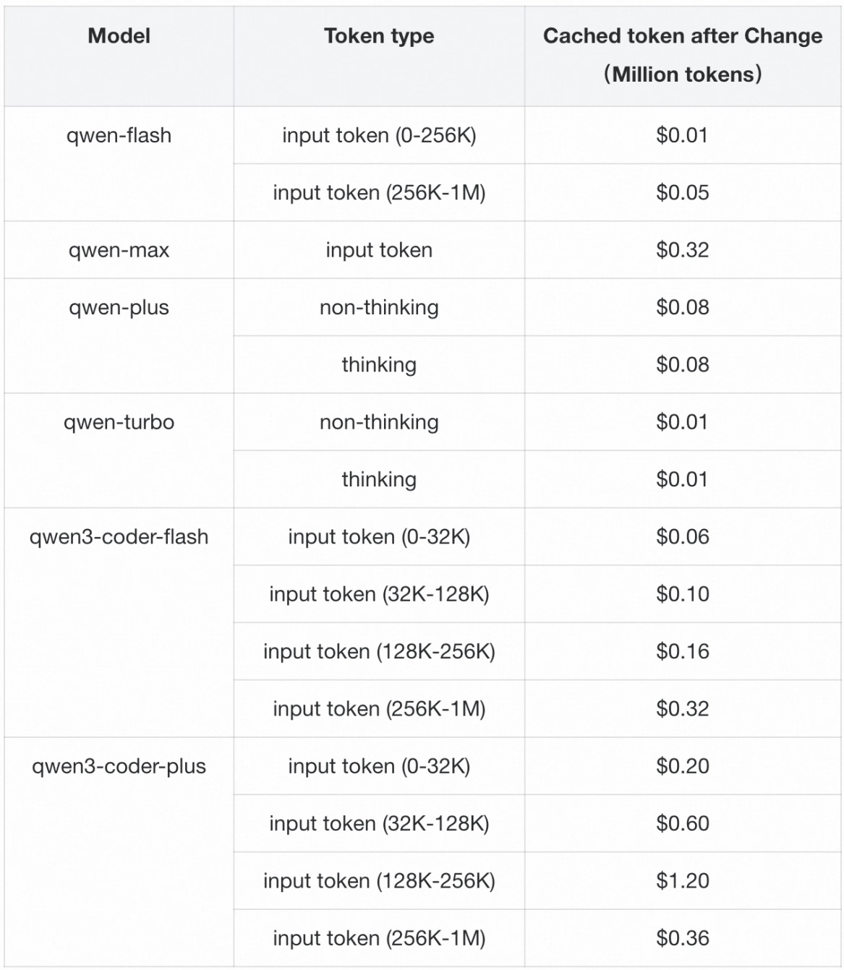Image resolution: width=844 pixels, height=970 pixels.
Task: Click the input token (0-256K) cell
Action: point(379,135)
